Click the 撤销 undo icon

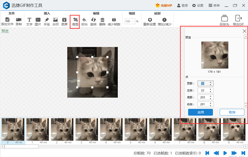pyautogui.click(x=84, y=20)
